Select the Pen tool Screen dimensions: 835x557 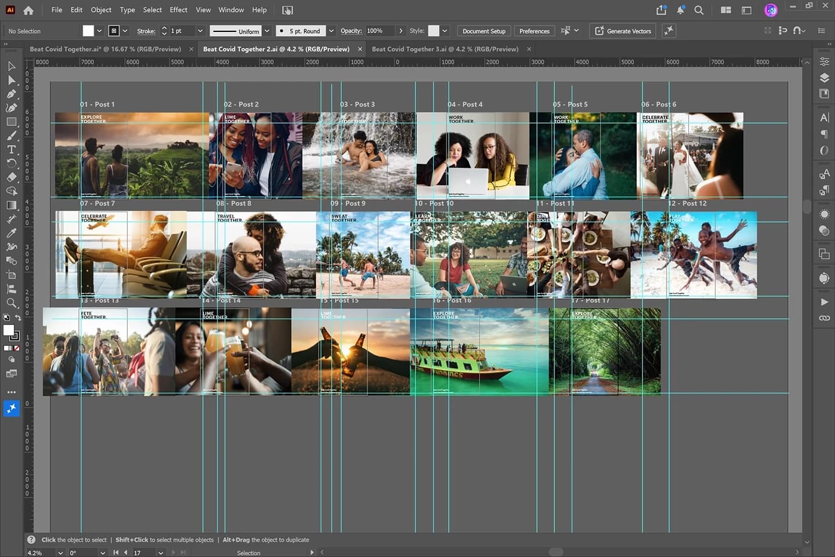click(x=11, y=94)
